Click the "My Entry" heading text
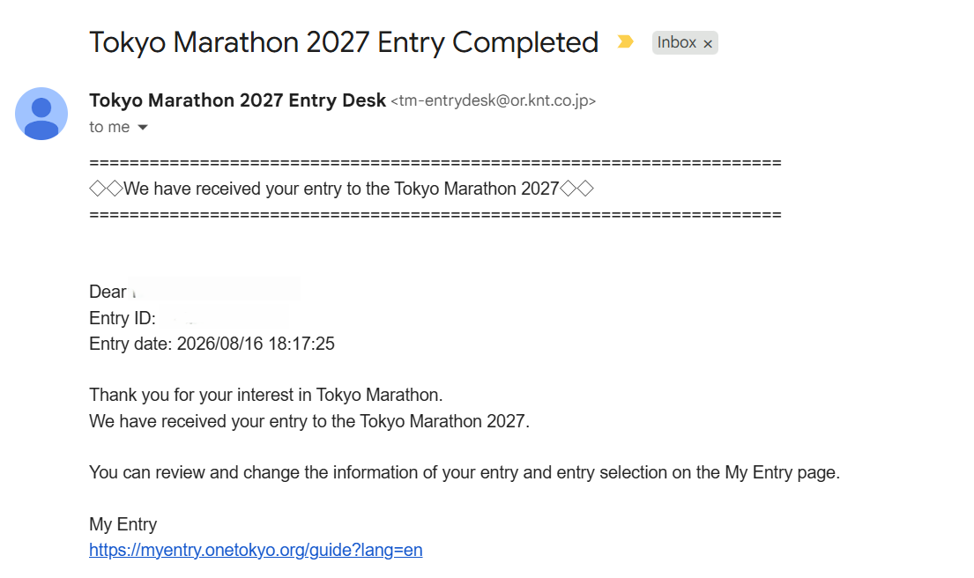 point(123,524)
